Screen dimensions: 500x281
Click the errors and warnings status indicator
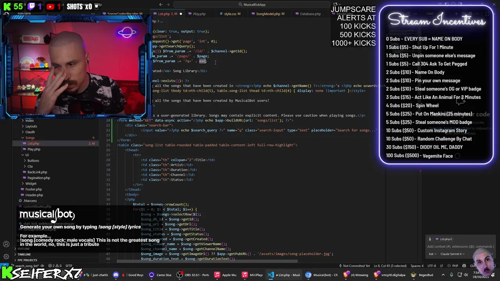click(x=54, y=266)
